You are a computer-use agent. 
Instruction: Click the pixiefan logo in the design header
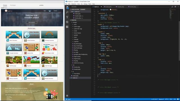coord(9,11)
